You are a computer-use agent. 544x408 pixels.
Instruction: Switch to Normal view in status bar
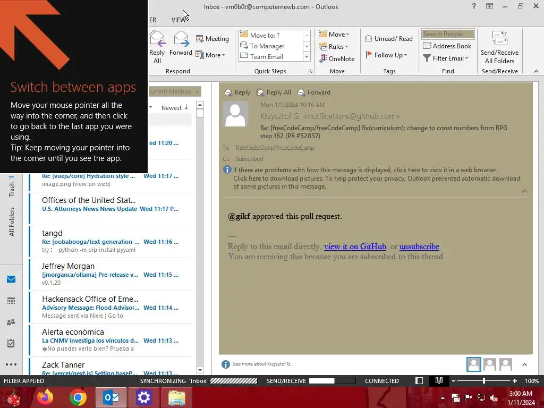click(419, 380)
